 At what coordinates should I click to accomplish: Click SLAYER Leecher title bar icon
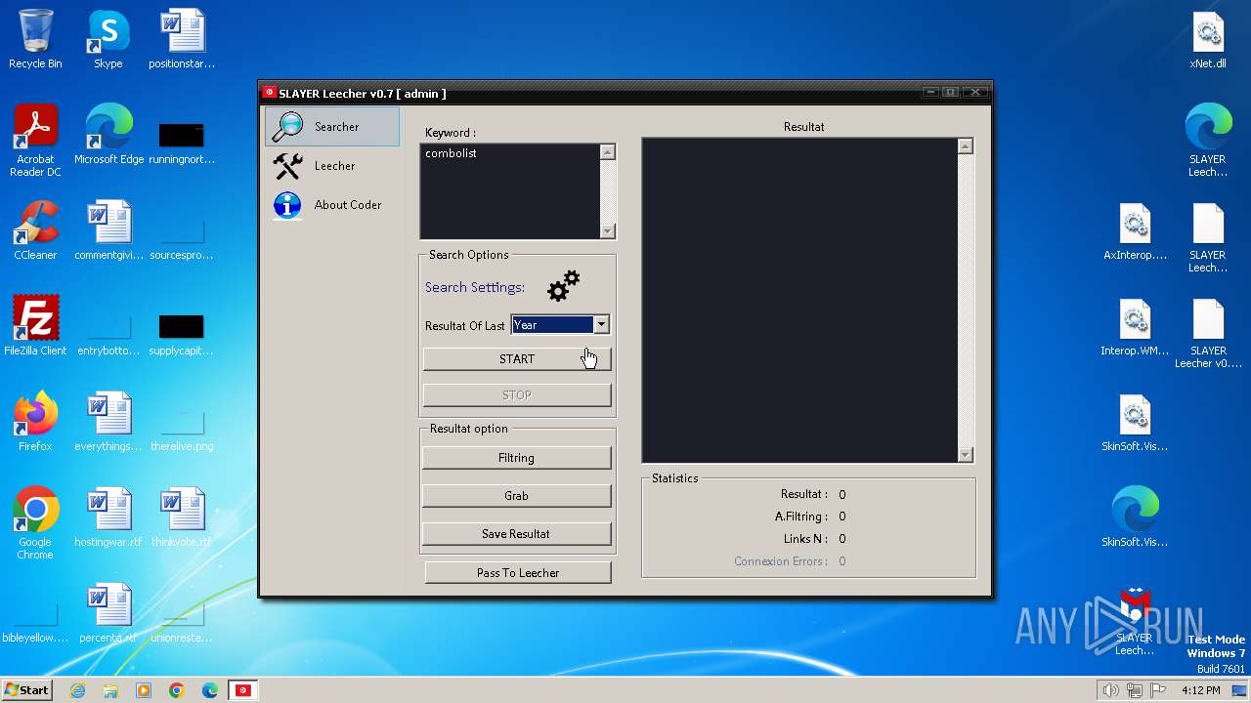click(x=269, y=93)
